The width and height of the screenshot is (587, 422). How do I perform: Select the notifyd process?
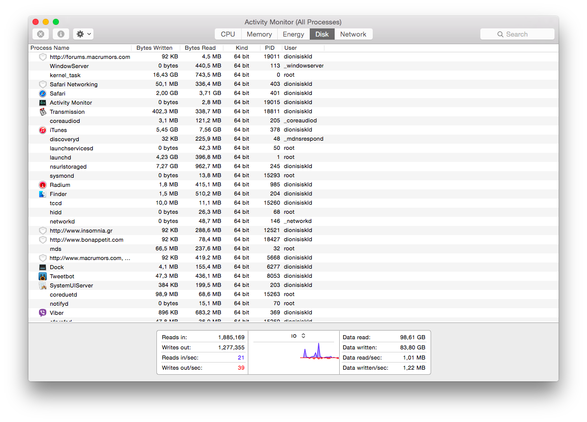tap(293, 303)
